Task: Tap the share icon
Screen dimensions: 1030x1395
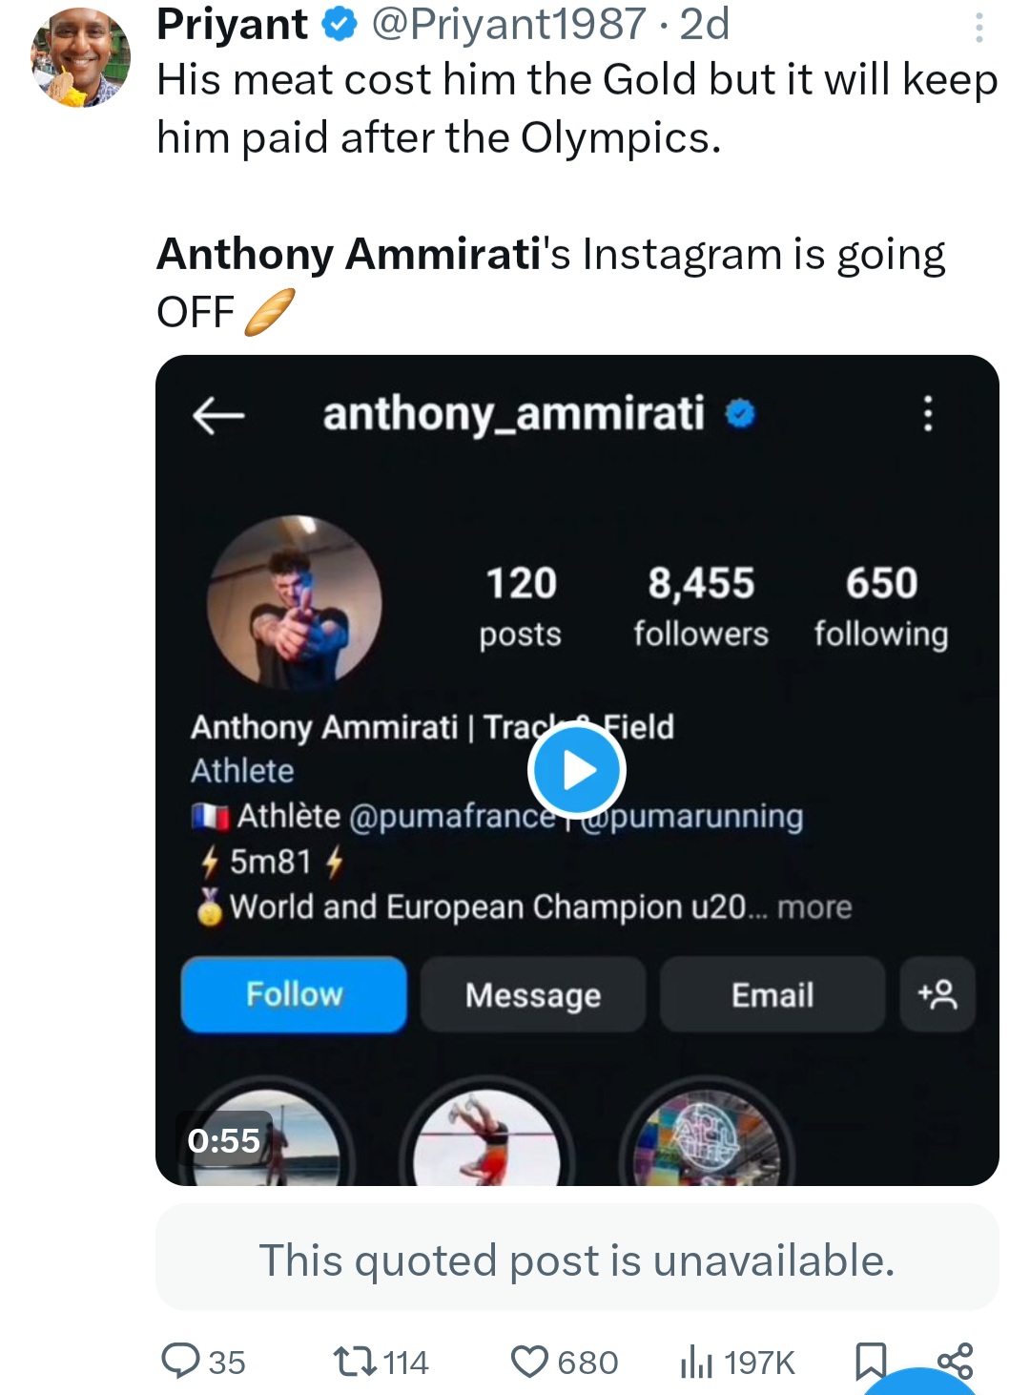Action: 955,1359
